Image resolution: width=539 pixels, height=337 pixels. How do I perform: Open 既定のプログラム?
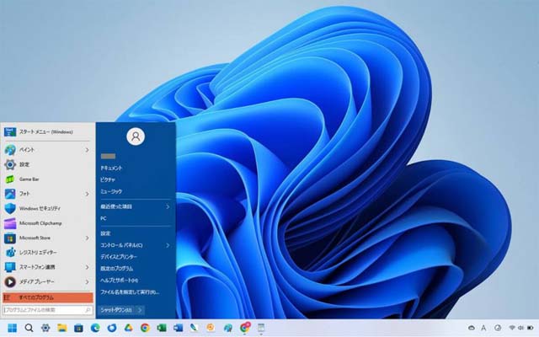click(x=116, y=269)
